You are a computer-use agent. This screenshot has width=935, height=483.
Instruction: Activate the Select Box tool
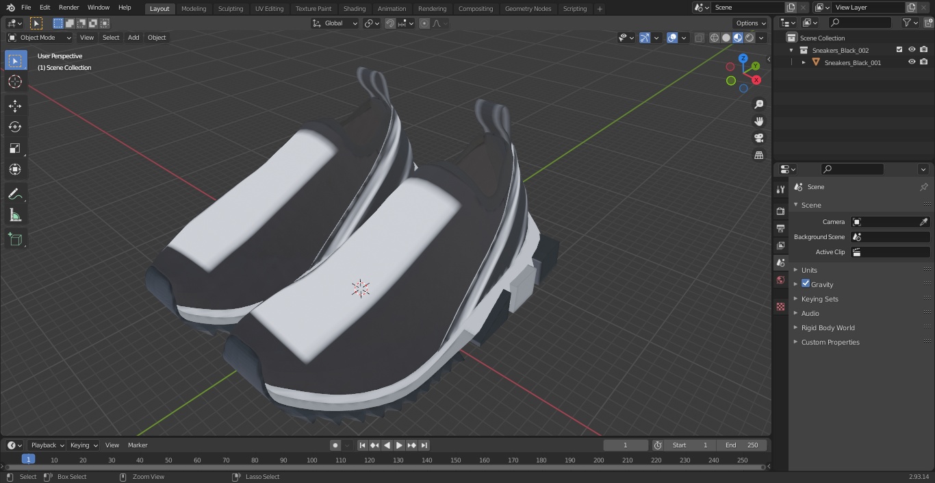click(x=15, y=60)
